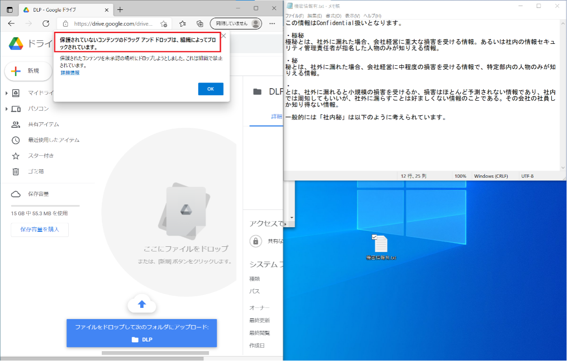This screenshot has width=568, height=362.
Task: Open 最近使用したアイテム in Drive sidebar
Action: tap(54, 140)
